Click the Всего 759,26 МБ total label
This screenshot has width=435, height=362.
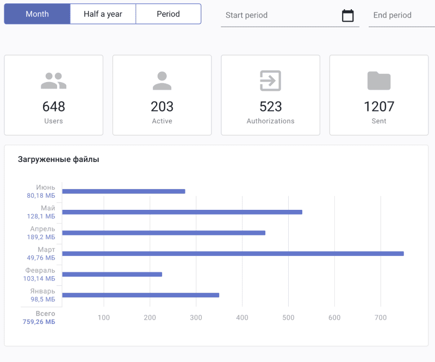pyautogui.click(x=39, y=317)
